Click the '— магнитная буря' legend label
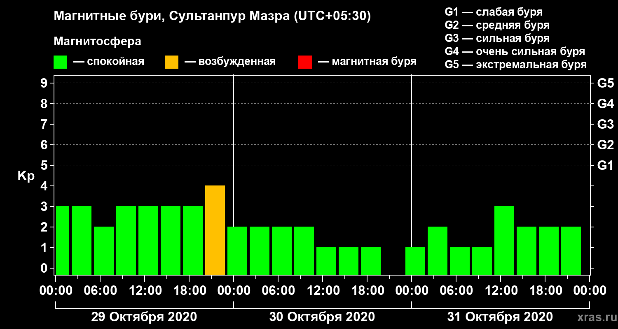The height and width of the screenshot is (329, 618). [x=367, y=62]
